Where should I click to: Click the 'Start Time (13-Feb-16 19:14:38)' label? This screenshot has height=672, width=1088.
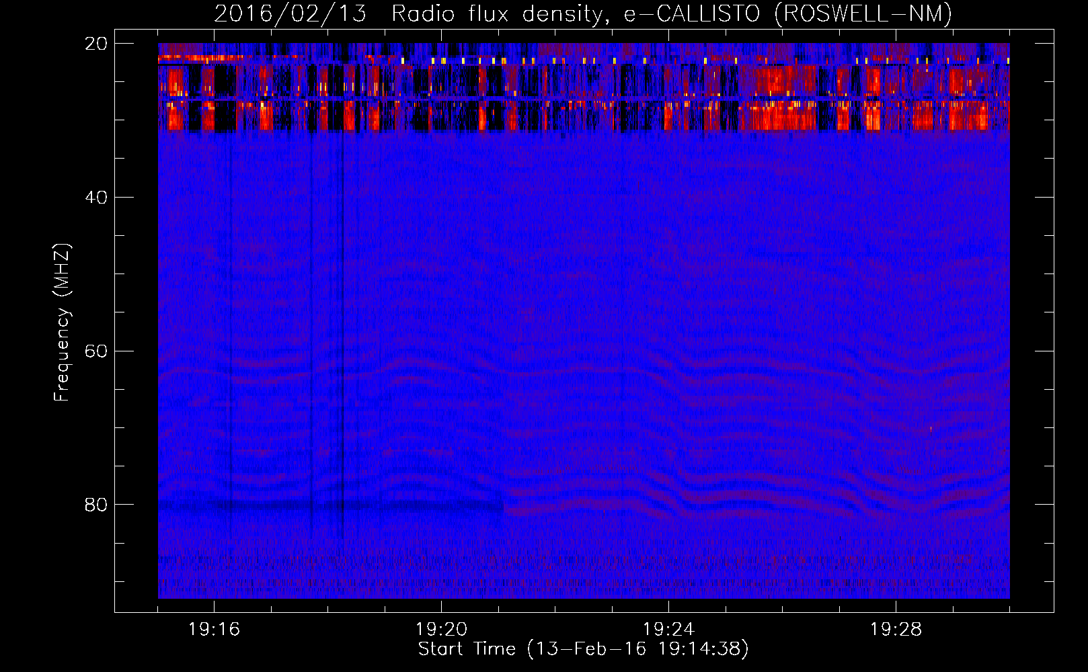coord(583,649)
